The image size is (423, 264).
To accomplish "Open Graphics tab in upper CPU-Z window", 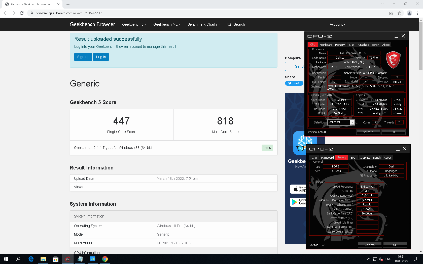I will click(363, 45).
